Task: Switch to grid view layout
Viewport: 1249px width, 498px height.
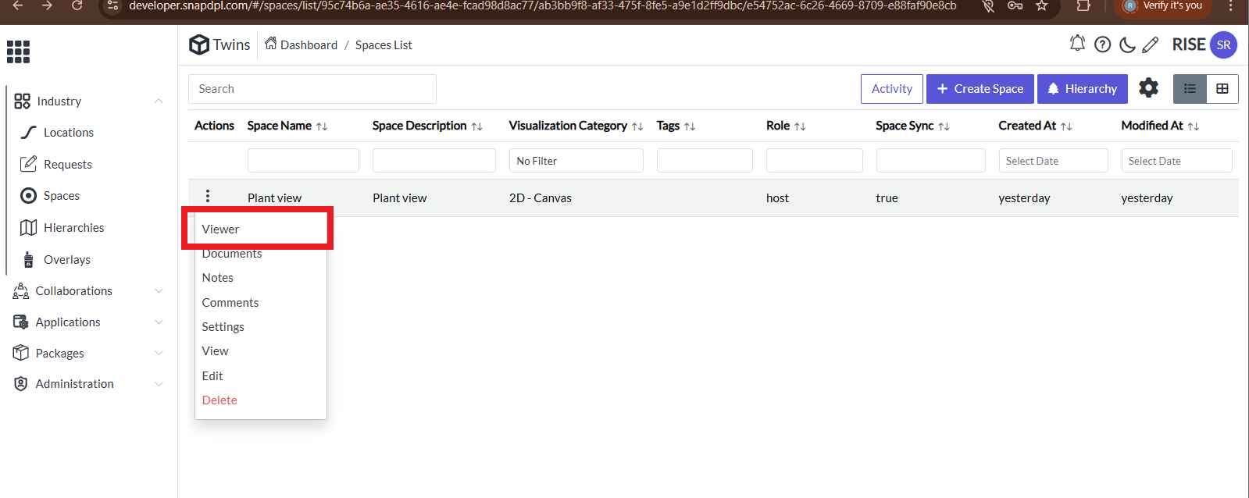Action: (x=1222, y=89)
